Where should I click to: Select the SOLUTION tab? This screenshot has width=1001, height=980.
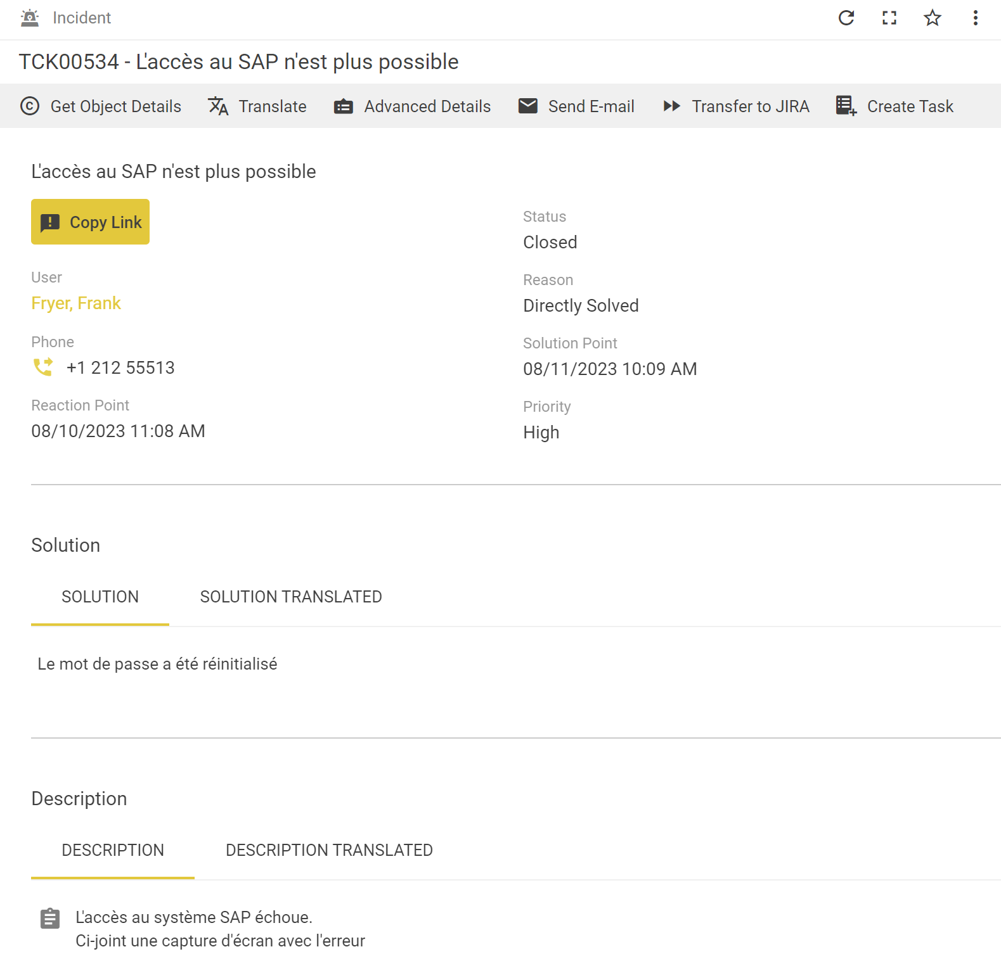(x=100, y=597)
